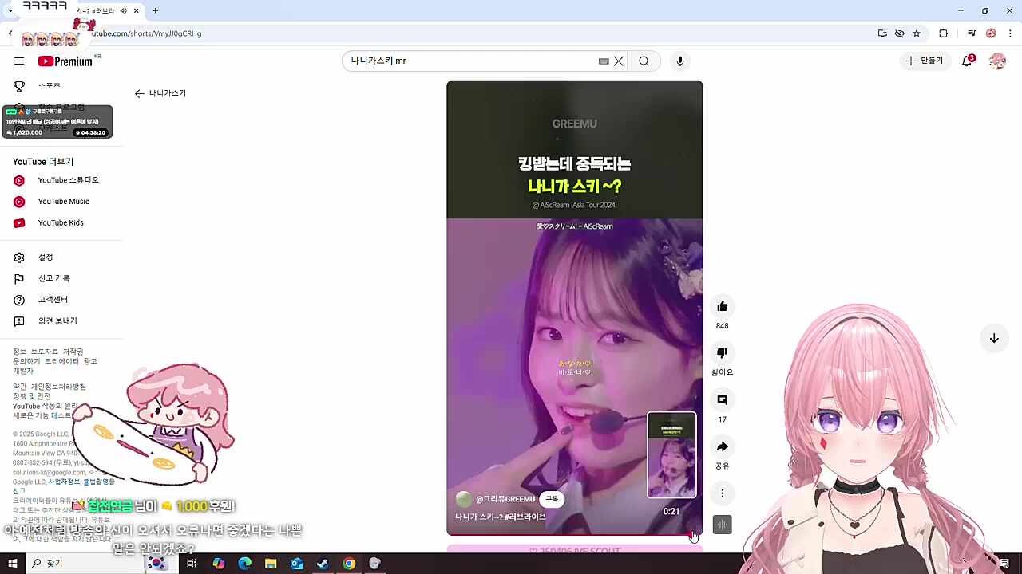Click the 만들기 create button
Viewport: 1022px width, 574px height.
click(x=925, y=61)
